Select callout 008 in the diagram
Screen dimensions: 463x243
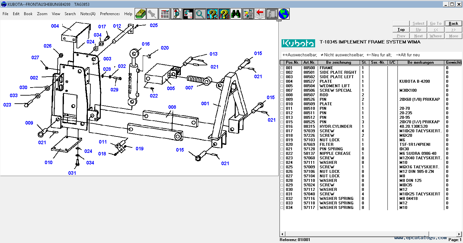172,107
